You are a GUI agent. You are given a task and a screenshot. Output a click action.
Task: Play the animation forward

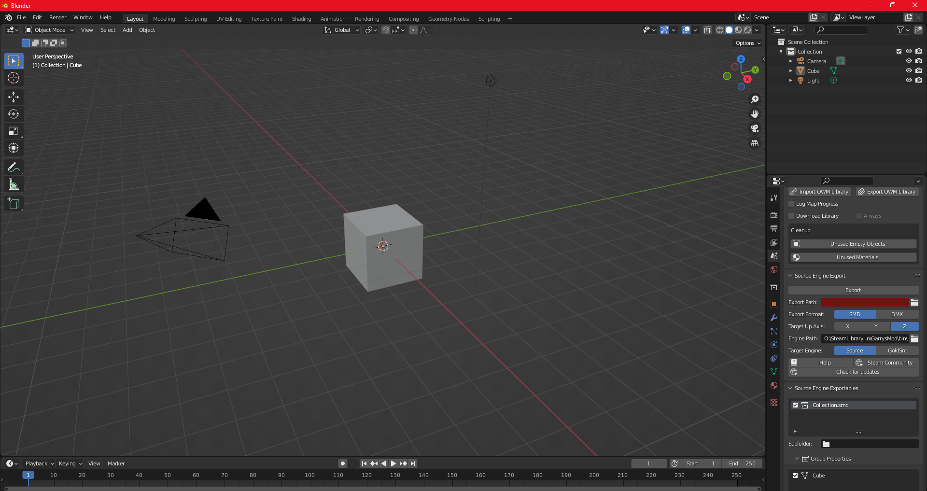(x=393, y=463)
